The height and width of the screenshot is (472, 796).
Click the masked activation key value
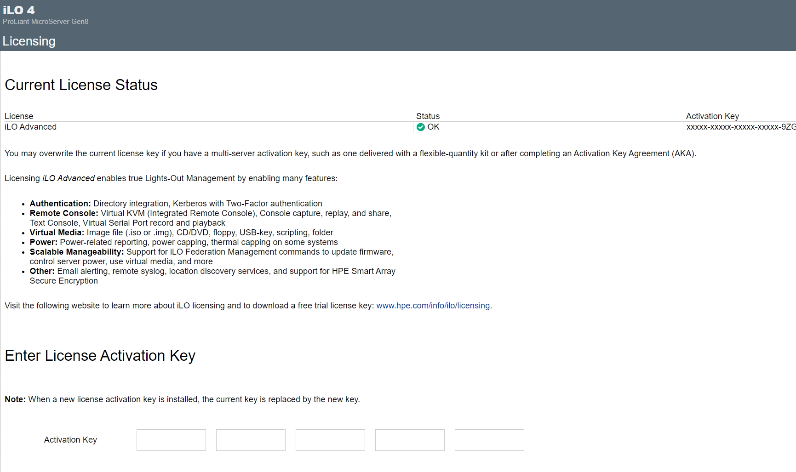[x=741, y=127]
